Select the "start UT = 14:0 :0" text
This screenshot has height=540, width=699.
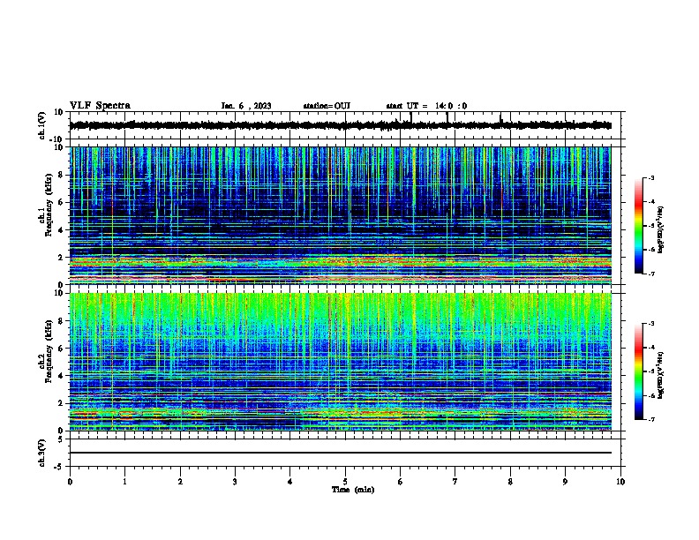point(426,106)
